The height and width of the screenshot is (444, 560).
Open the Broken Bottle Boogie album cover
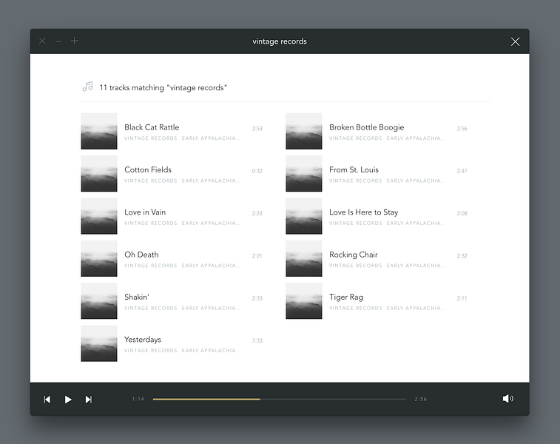[304, 131]
